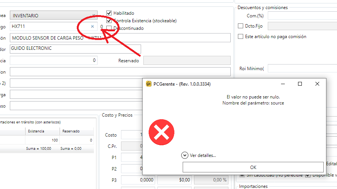This screenshot has width=337, height=189.
Task: Close the PCGerente error dialog
Action: (x=317, y=84)
